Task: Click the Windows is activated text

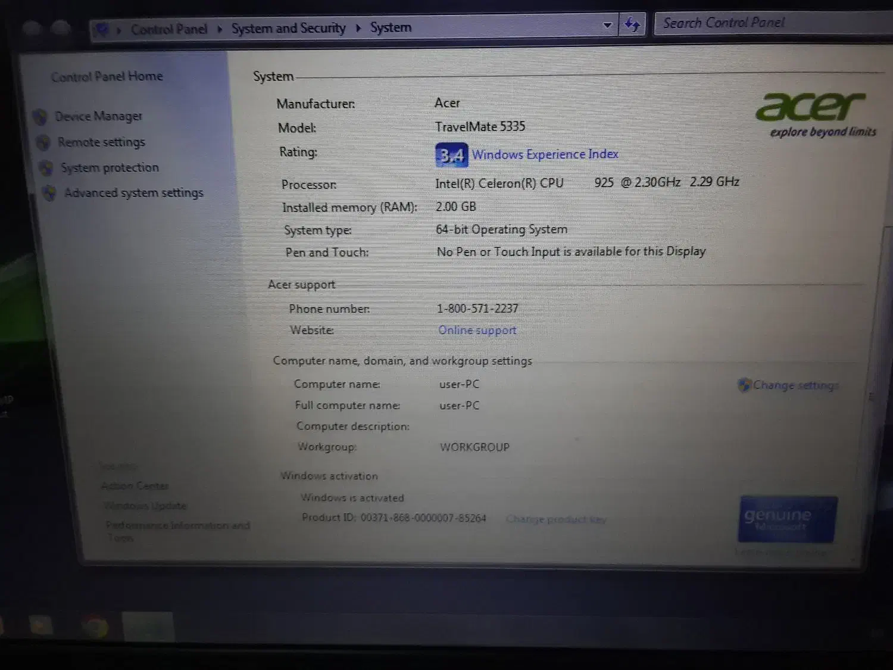Action: click(x=352, y=498)
